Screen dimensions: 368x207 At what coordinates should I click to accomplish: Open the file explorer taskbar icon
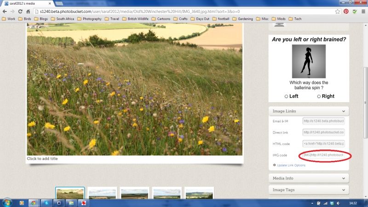[x=71, y=203]
